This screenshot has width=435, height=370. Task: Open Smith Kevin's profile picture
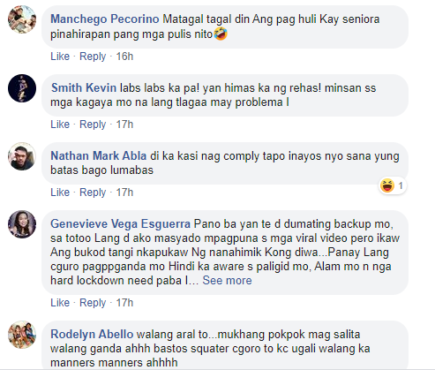pyautogui.click(x=22, y=88)
